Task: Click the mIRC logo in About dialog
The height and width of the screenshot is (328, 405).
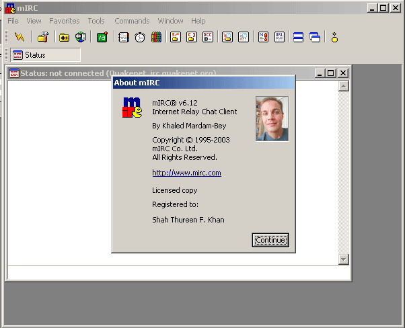Action: pos(132,108)
